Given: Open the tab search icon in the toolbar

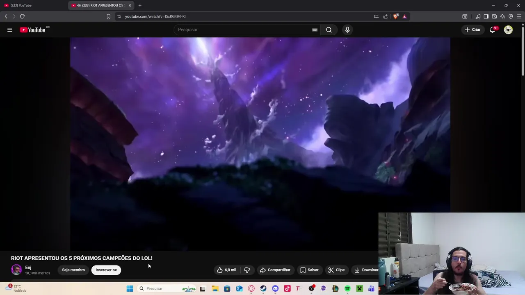Looking at the screenshot, I should pos(465,16).
